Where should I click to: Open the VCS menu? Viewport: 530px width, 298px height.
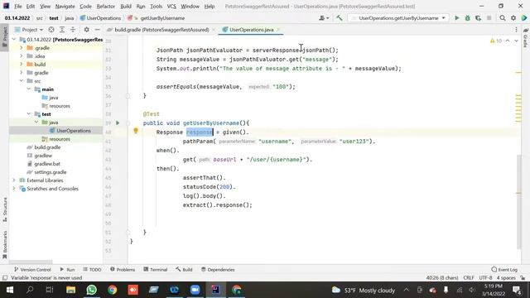(171, 6)
